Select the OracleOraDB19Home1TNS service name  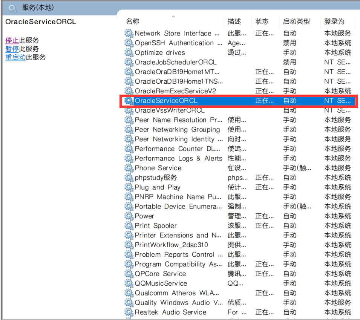[179, 81]
